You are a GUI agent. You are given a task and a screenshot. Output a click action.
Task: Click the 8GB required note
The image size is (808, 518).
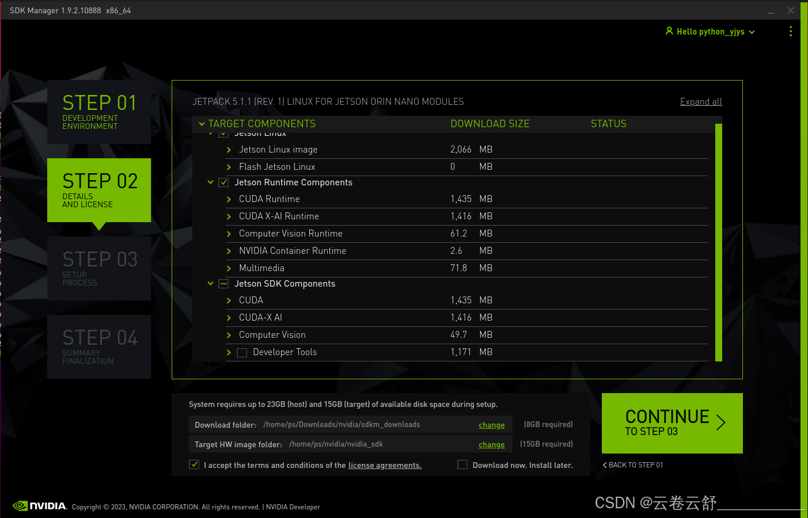pyautogui.click(x=548, y=424)
